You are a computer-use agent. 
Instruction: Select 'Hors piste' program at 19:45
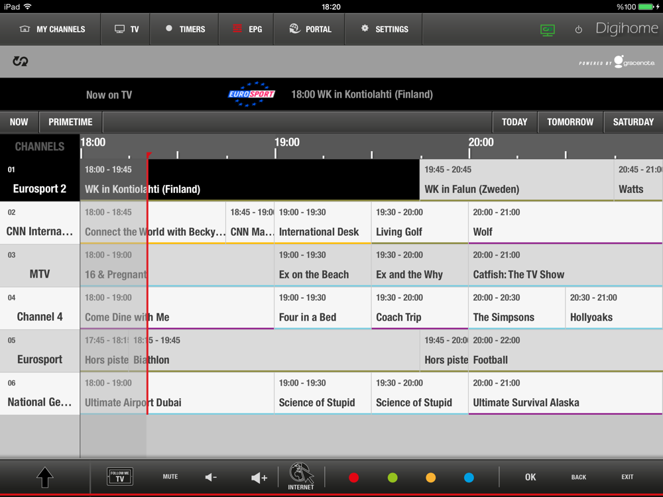(444, 351)
